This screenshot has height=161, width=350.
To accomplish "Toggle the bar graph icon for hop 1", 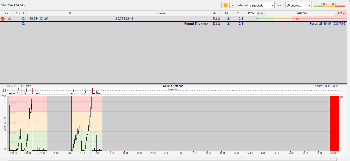I will 10,19.
